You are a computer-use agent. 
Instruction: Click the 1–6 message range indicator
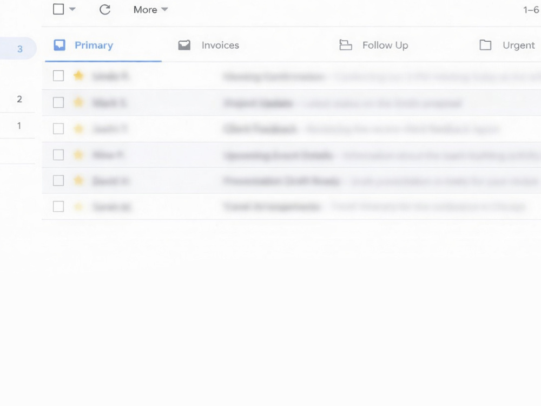click(531, 10)
